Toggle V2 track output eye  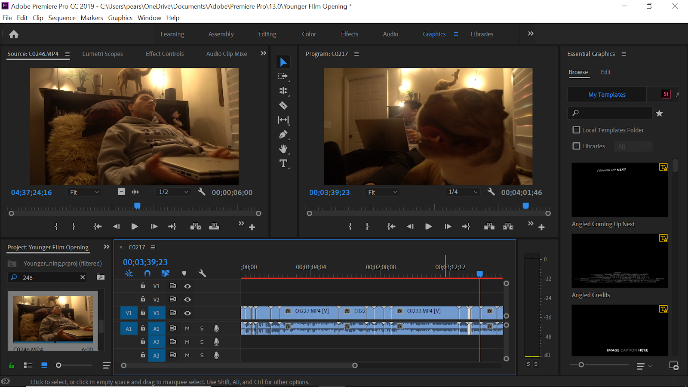pos(187,299)
